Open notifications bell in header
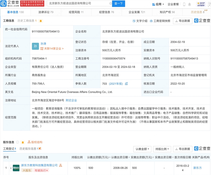The width and height of the screenshot is (211, 175). (189, 4)
